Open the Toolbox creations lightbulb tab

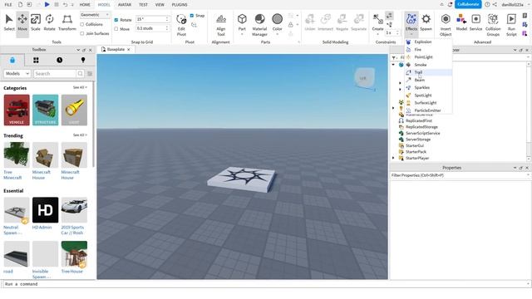[83, 60]
